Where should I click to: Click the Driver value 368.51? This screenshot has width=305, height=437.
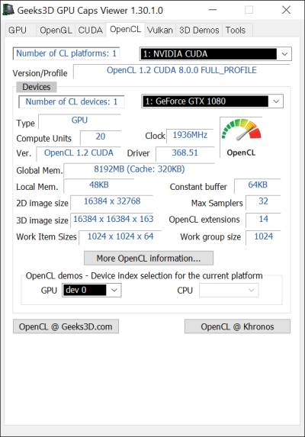click(x=185, y=153)
